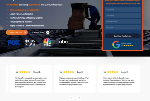Click the Zip Code input box
The width and height of the screenshot is (150, 101).
pos(122,27)
